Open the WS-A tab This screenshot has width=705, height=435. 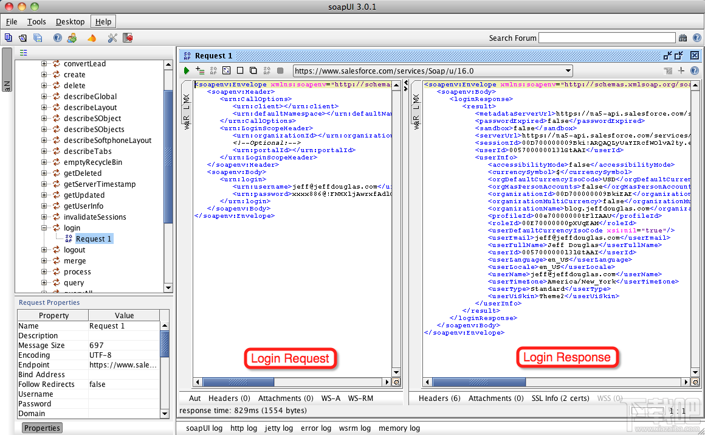331,398
